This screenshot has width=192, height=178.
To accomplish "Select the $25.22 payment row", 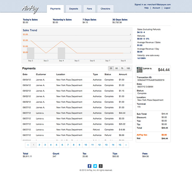I will (77, 124).
